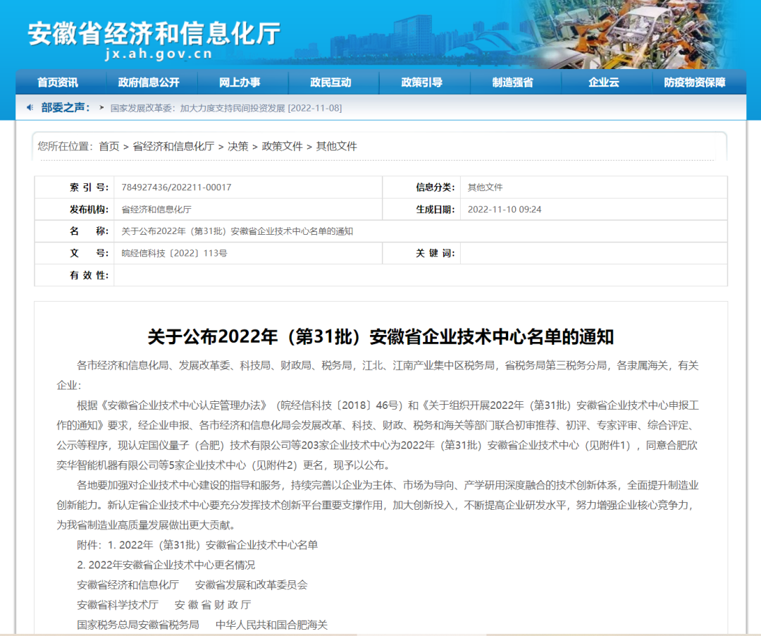Open the 企业云 menu item
This screenshot has width=761, height=636.
click(x=604, y=82)
